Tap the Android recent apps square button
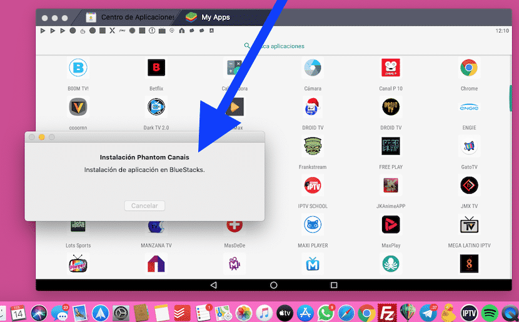 coord(334,285)
